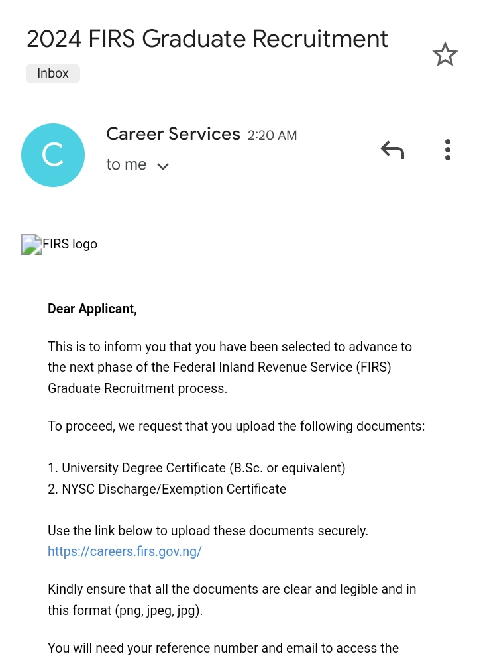The width and height of the screenshot is (477, 662).
Task: Open the careers.firs.gov.ng link
Action: coord(125,551)
